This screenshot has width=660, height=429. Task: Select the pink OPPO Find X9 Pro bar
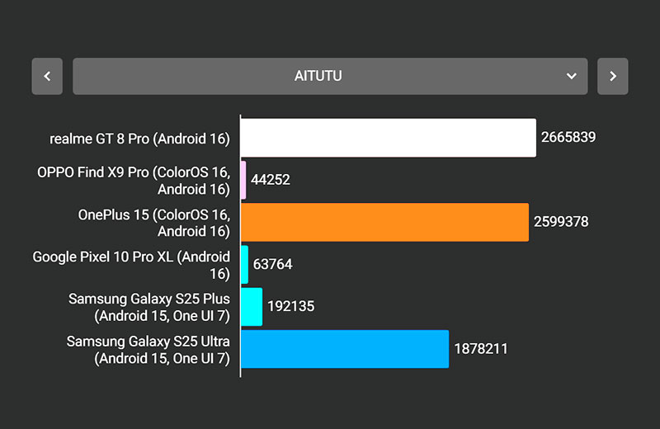(x=243, y=180)
